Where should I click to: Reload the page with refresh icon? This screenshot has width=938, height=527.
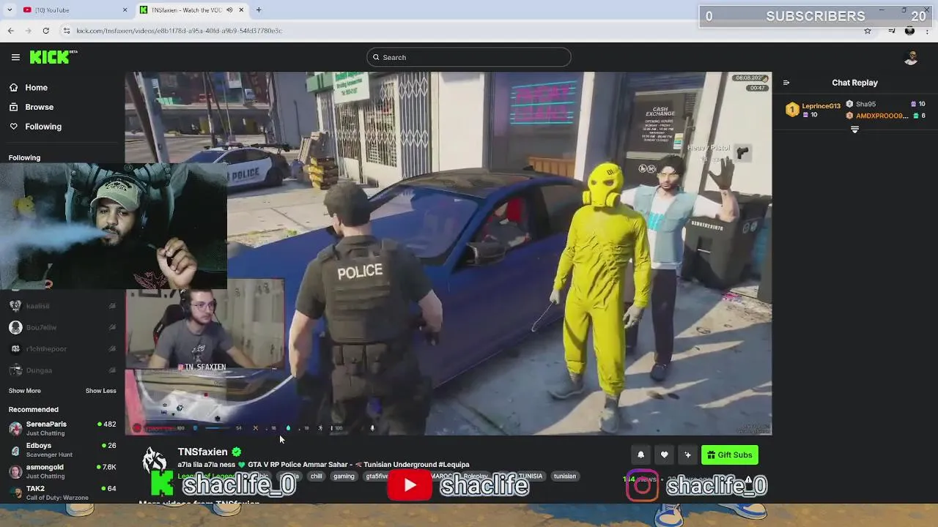(46, 31)
